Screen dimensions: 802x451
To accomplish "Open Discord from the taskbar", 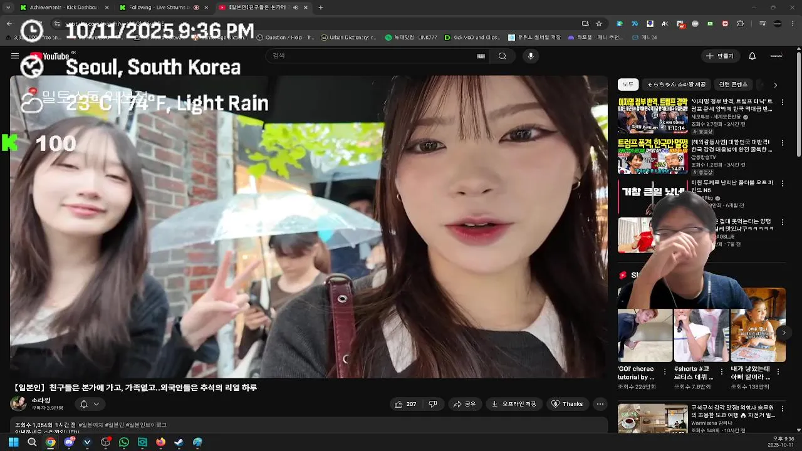I will [x=69, y=442].
